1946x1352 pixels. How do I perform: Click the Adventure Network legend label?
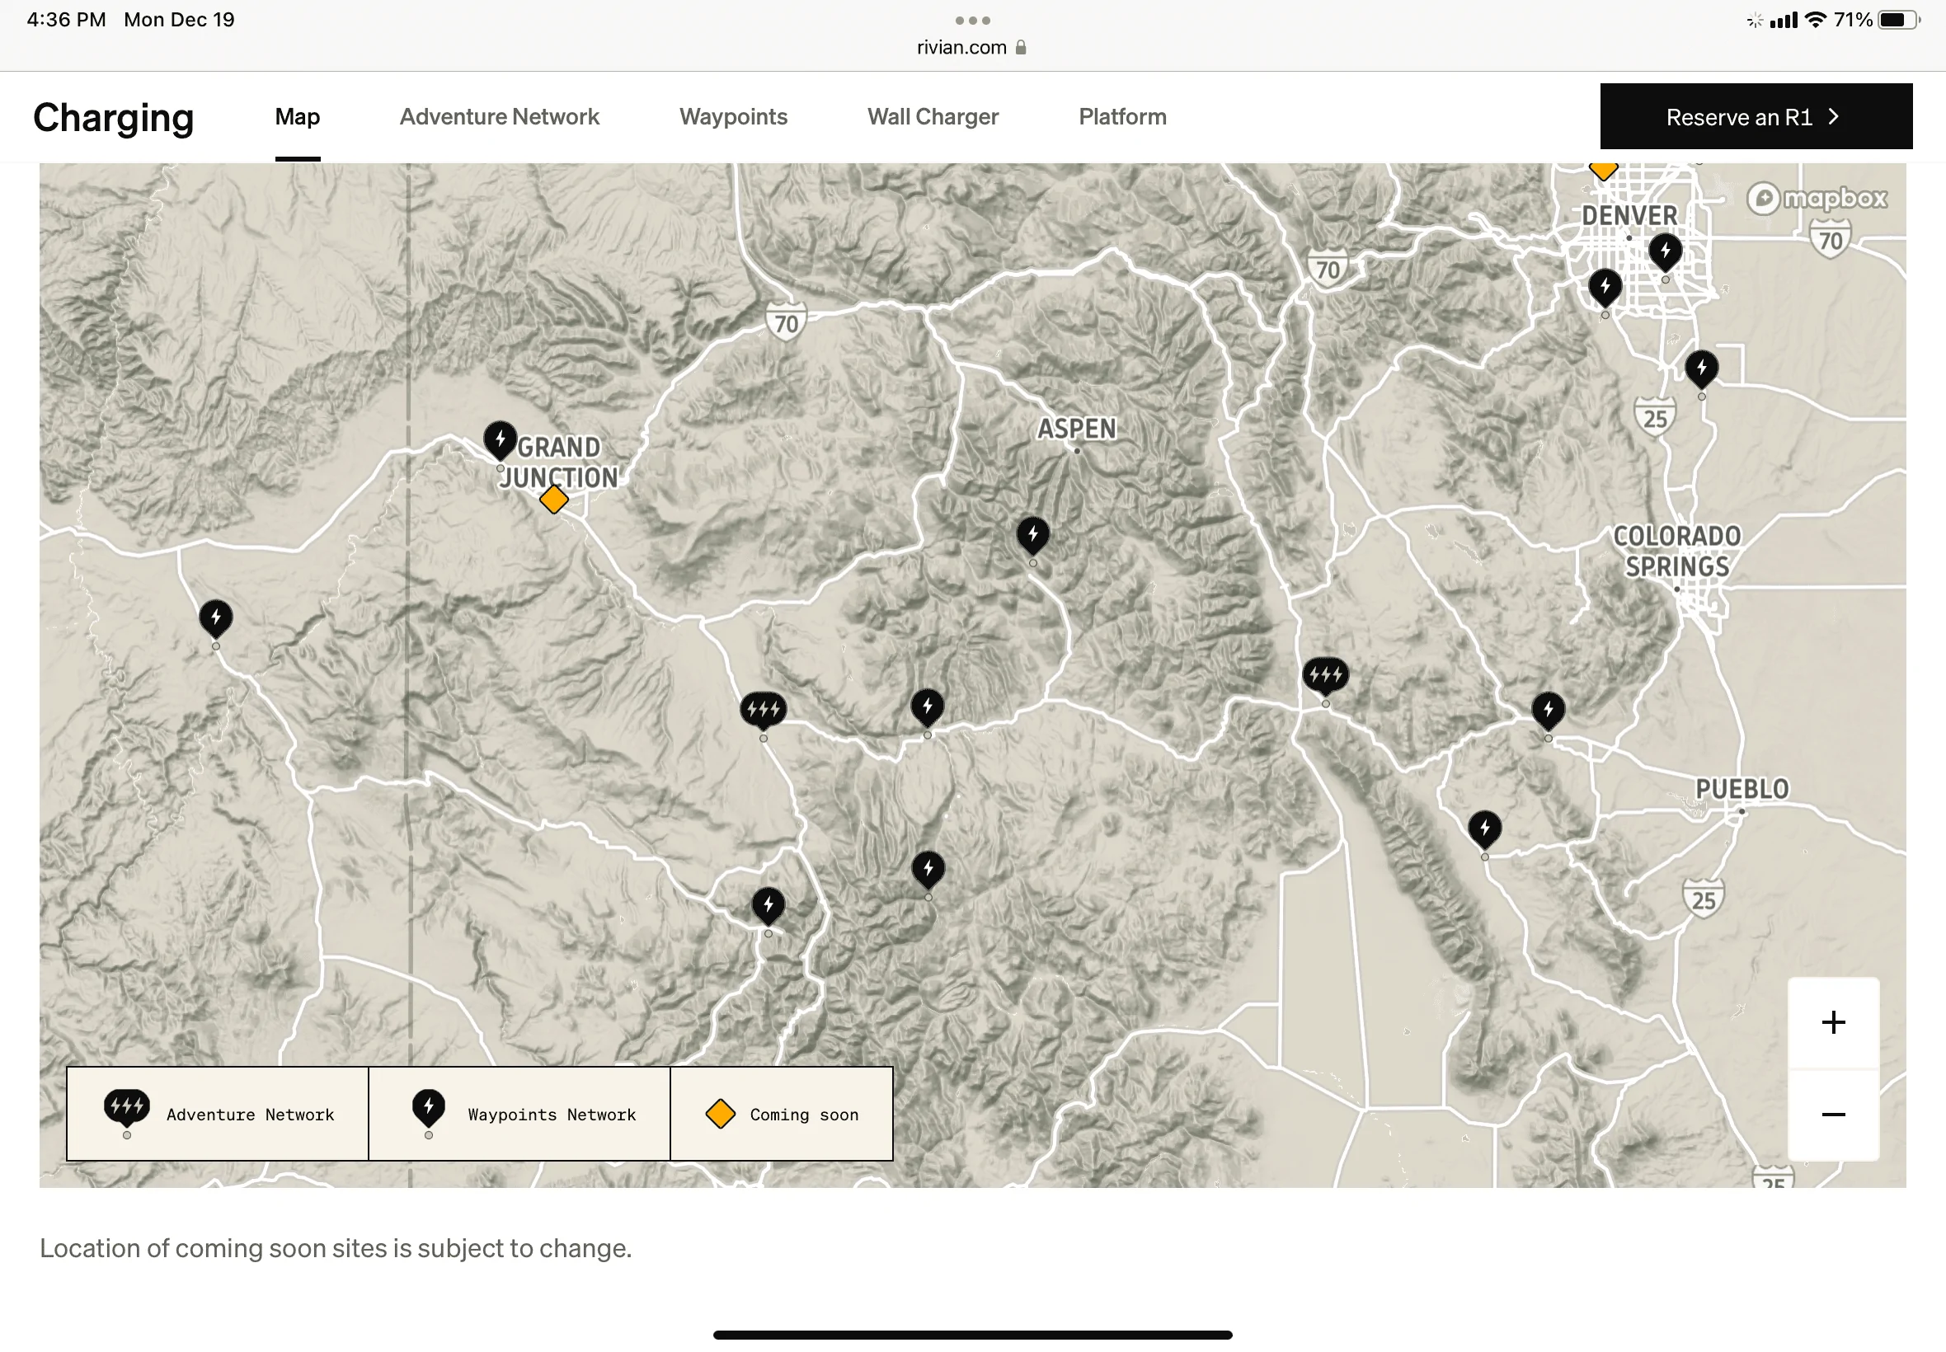(251, 1115)
